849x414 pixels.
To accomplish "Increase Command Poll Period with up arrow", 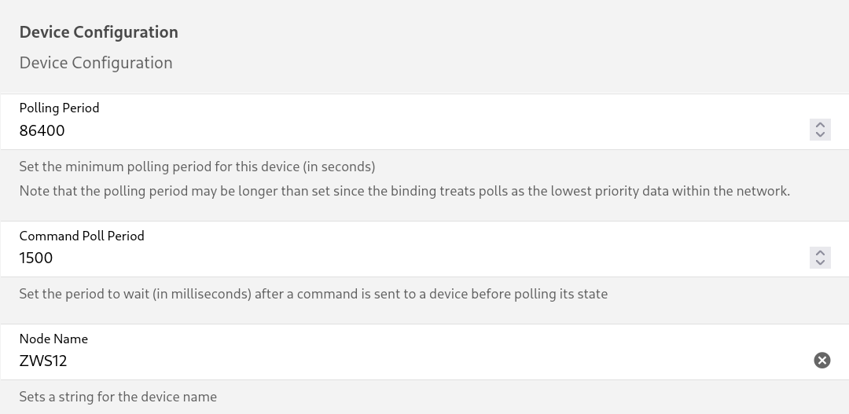I will [x=820, y=253].
